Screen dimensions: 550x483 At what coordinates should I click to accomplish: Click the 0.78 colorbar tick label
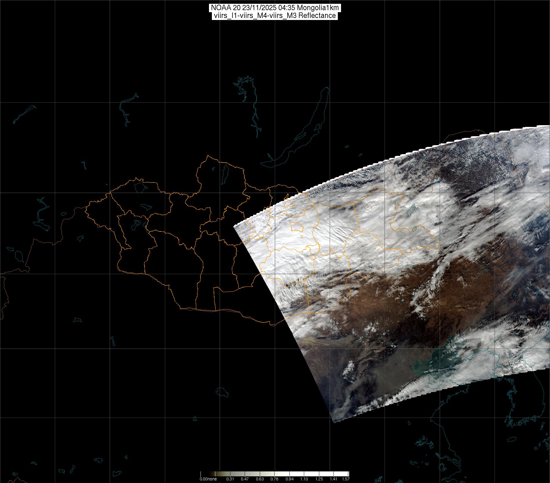(x=274, y=479)
